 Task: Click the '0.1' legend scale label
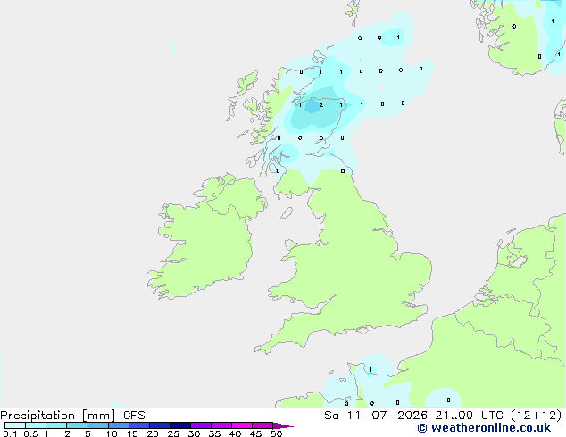[x=10, y=433]
